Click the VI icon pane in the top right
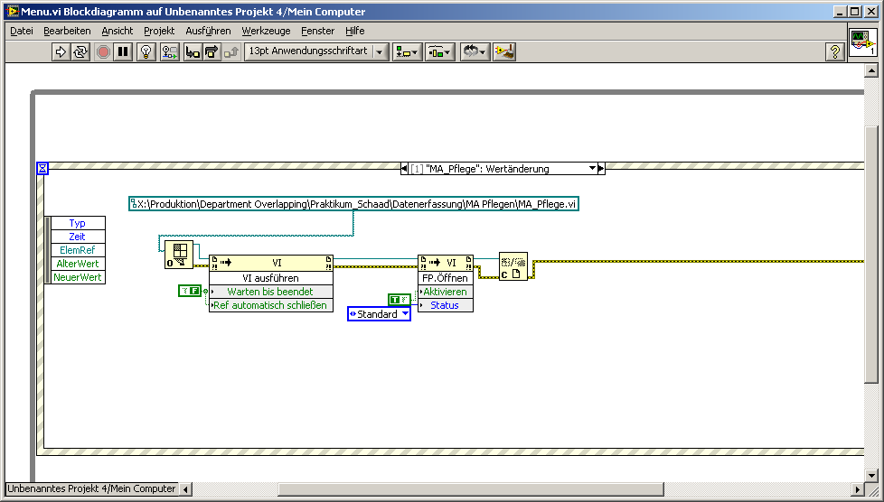 (x=863, y=42)
